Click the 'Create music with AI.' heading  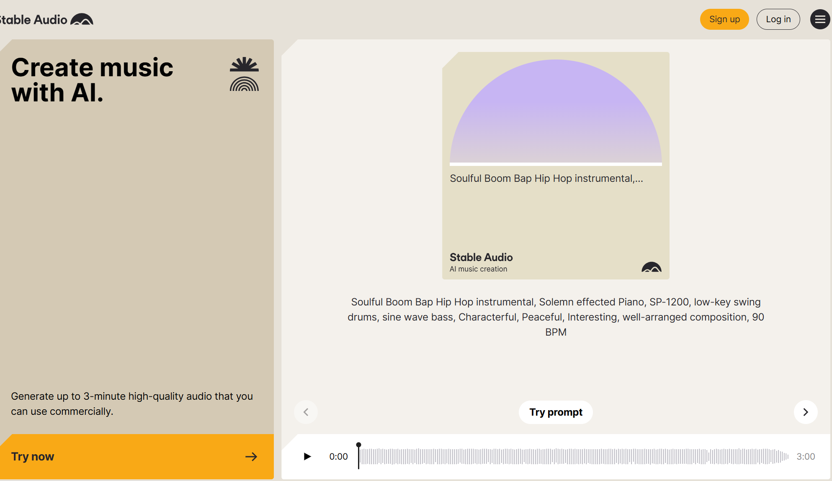click(92, 80)
